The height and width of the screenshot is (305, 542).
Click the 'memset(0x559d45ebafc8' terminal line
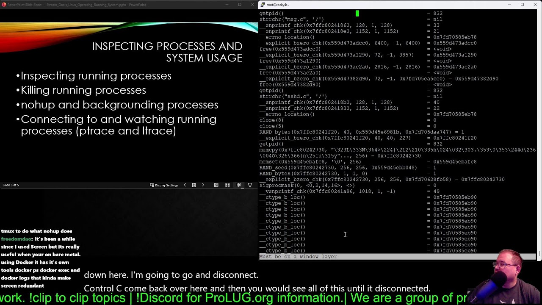tap(368, 162)
